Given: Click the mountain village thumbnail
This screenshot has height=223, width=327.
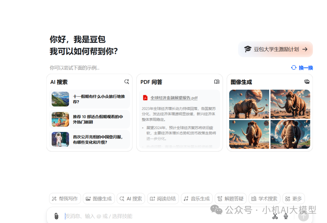Looking at the screenshot, I should click(60, 99).
